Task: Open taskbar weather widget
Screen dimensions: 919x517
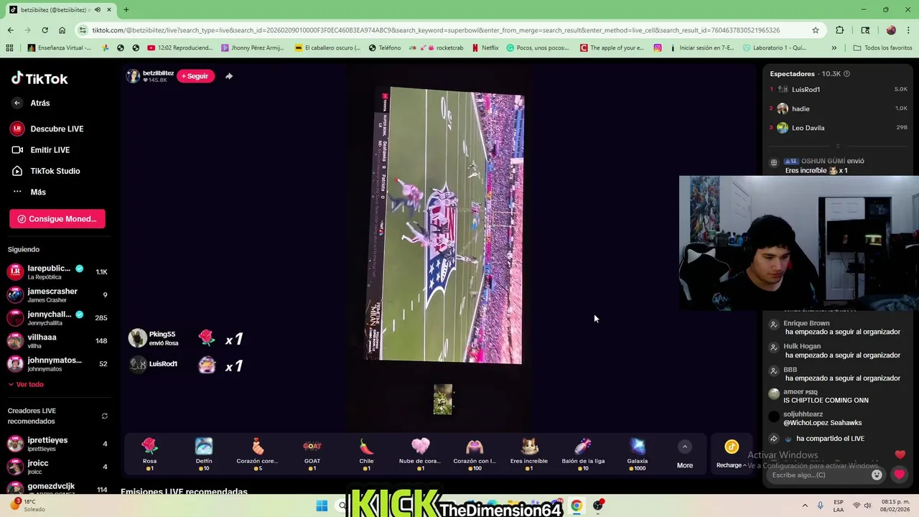Action: click(29, 506)
